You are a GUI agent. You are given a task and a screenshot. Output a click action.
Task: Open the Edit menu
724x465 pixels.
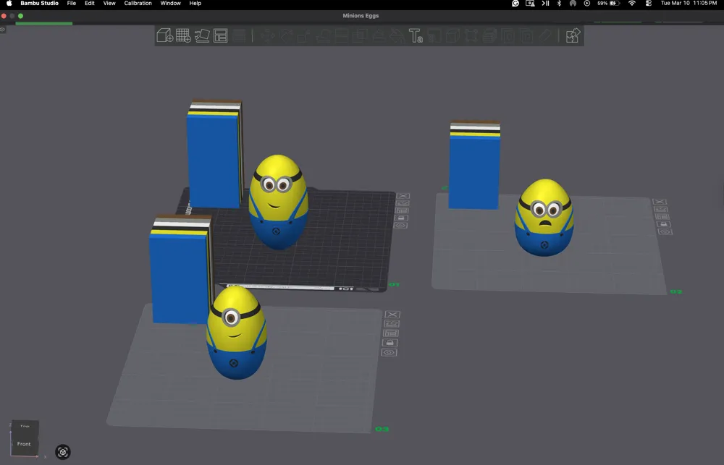(x=90, y=3)
